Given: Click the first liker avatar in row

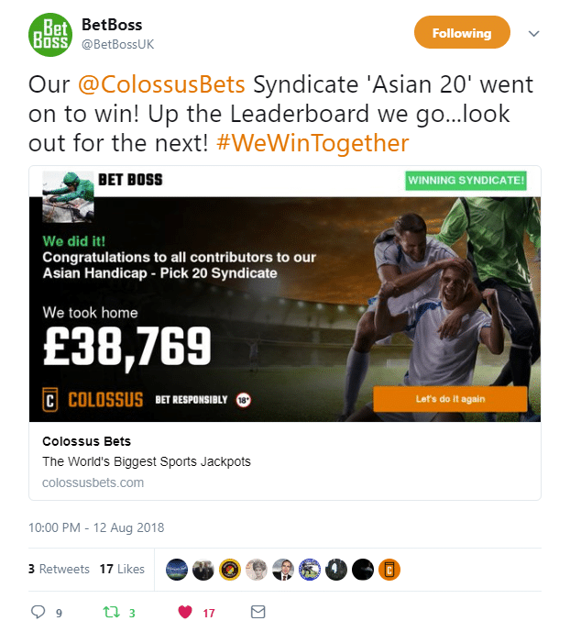Looking at the screenshot, I should coord(176,570).
